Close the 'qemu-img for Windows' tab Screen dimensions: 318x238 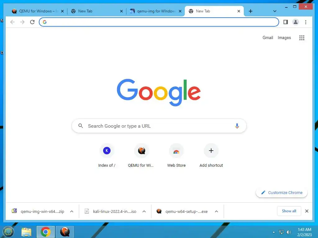180,11
